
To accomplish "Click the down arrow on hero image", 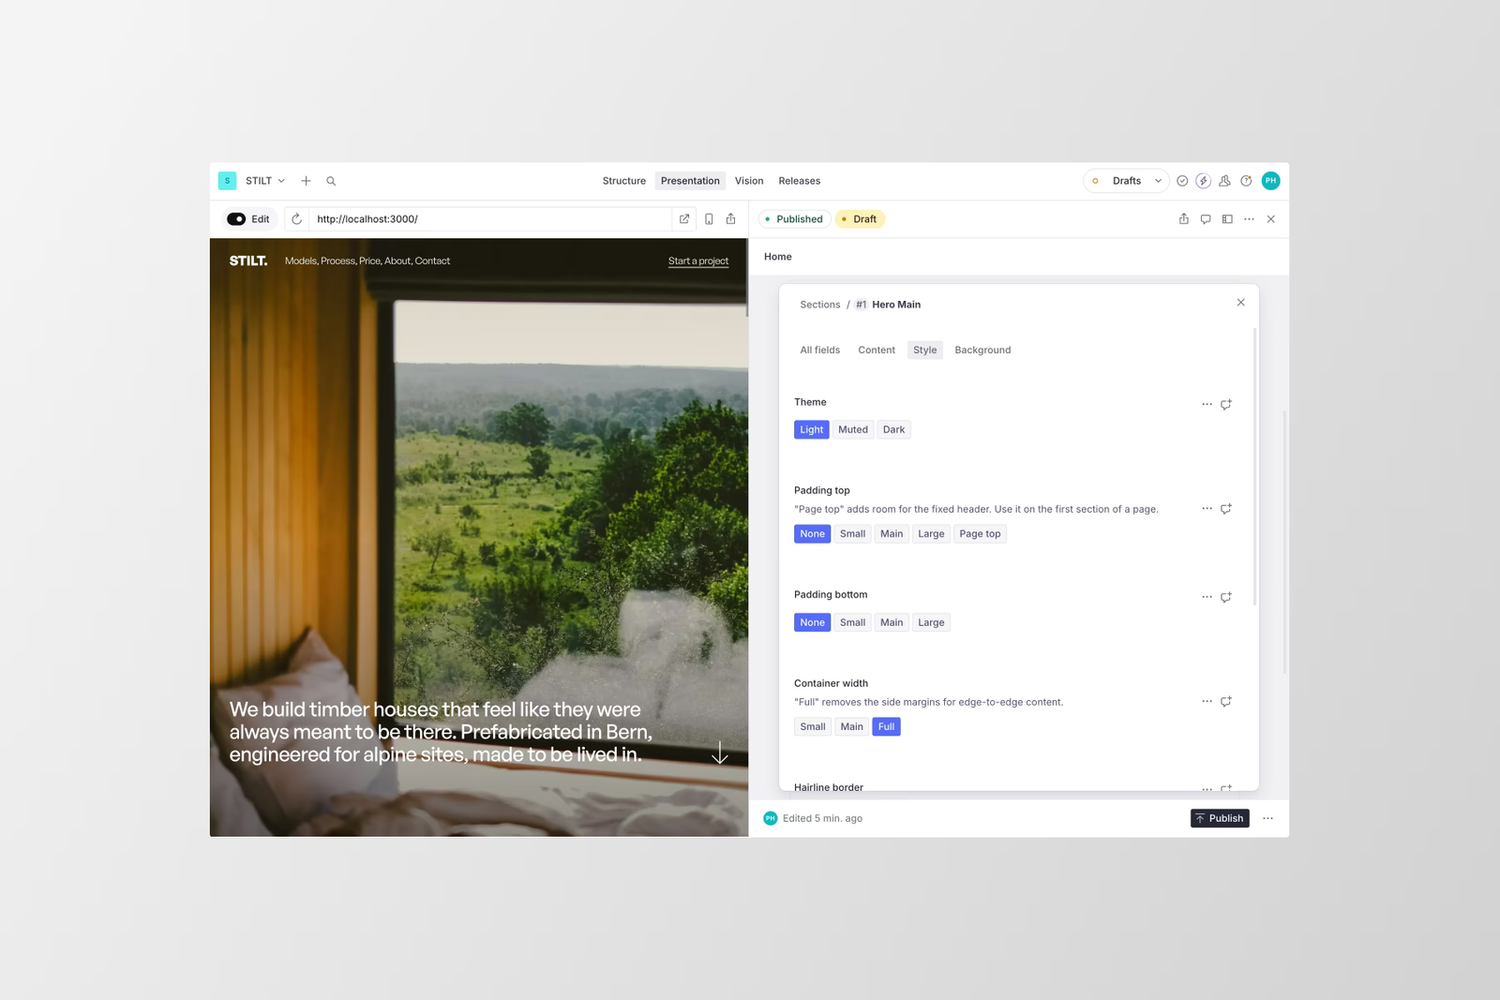I will point(720,753).
